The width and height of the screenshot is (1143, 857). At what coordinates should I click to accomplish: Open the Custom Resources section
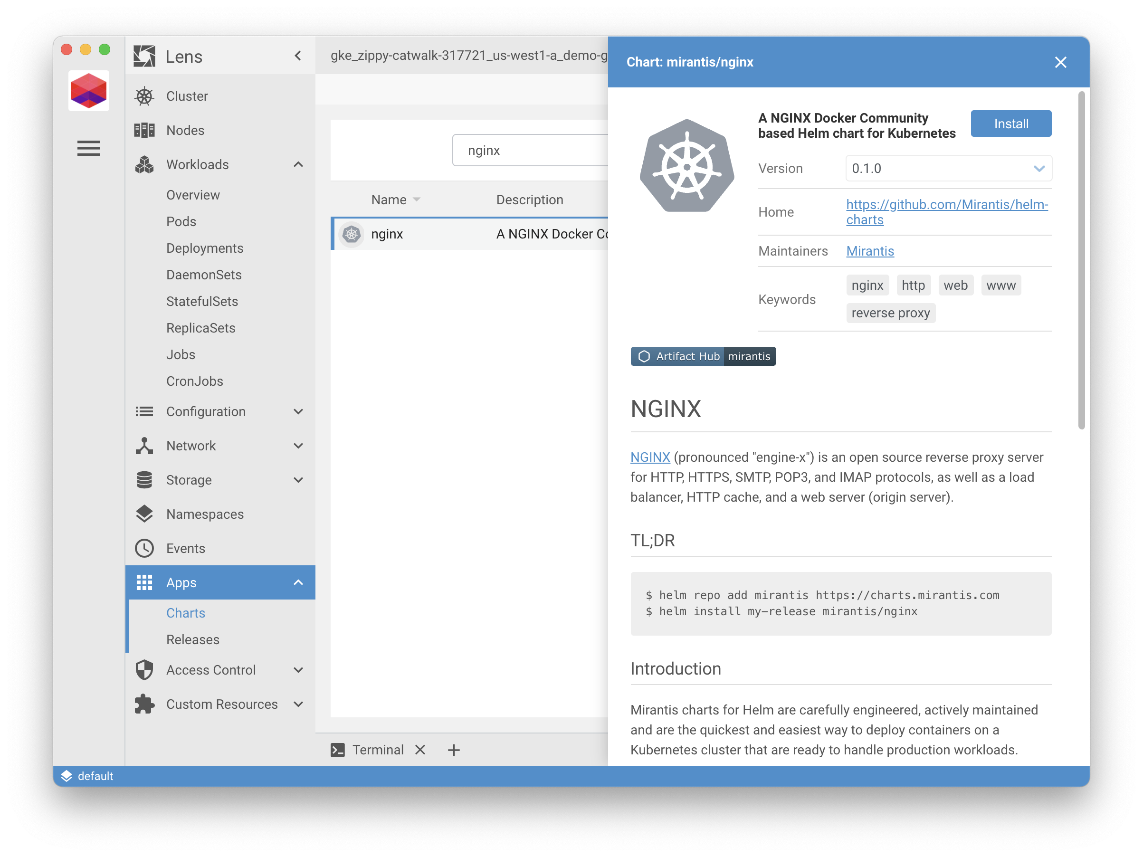(x=221, y=704)
